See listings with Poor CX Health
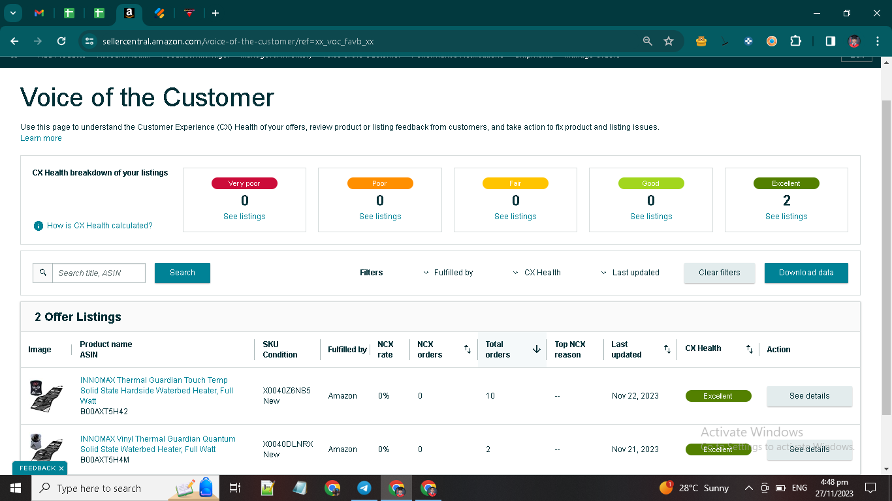The image size is (892, 501). [380, 217]
